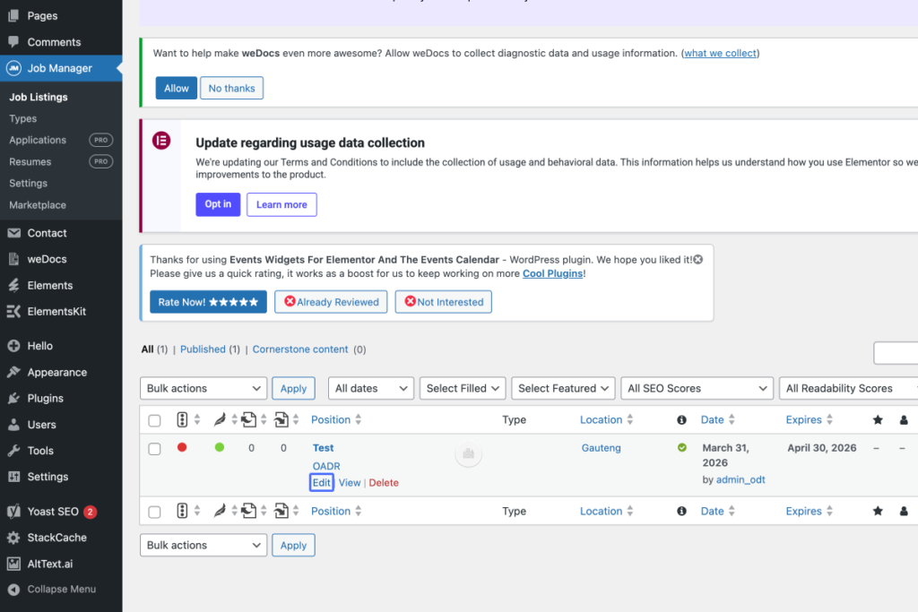Sort by SEO score icon in table header

182,419
